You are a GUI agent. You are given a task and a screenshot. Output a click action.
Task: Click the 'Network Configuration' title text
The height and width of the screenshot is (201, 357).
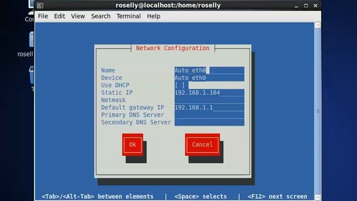[x=172, y=48]
